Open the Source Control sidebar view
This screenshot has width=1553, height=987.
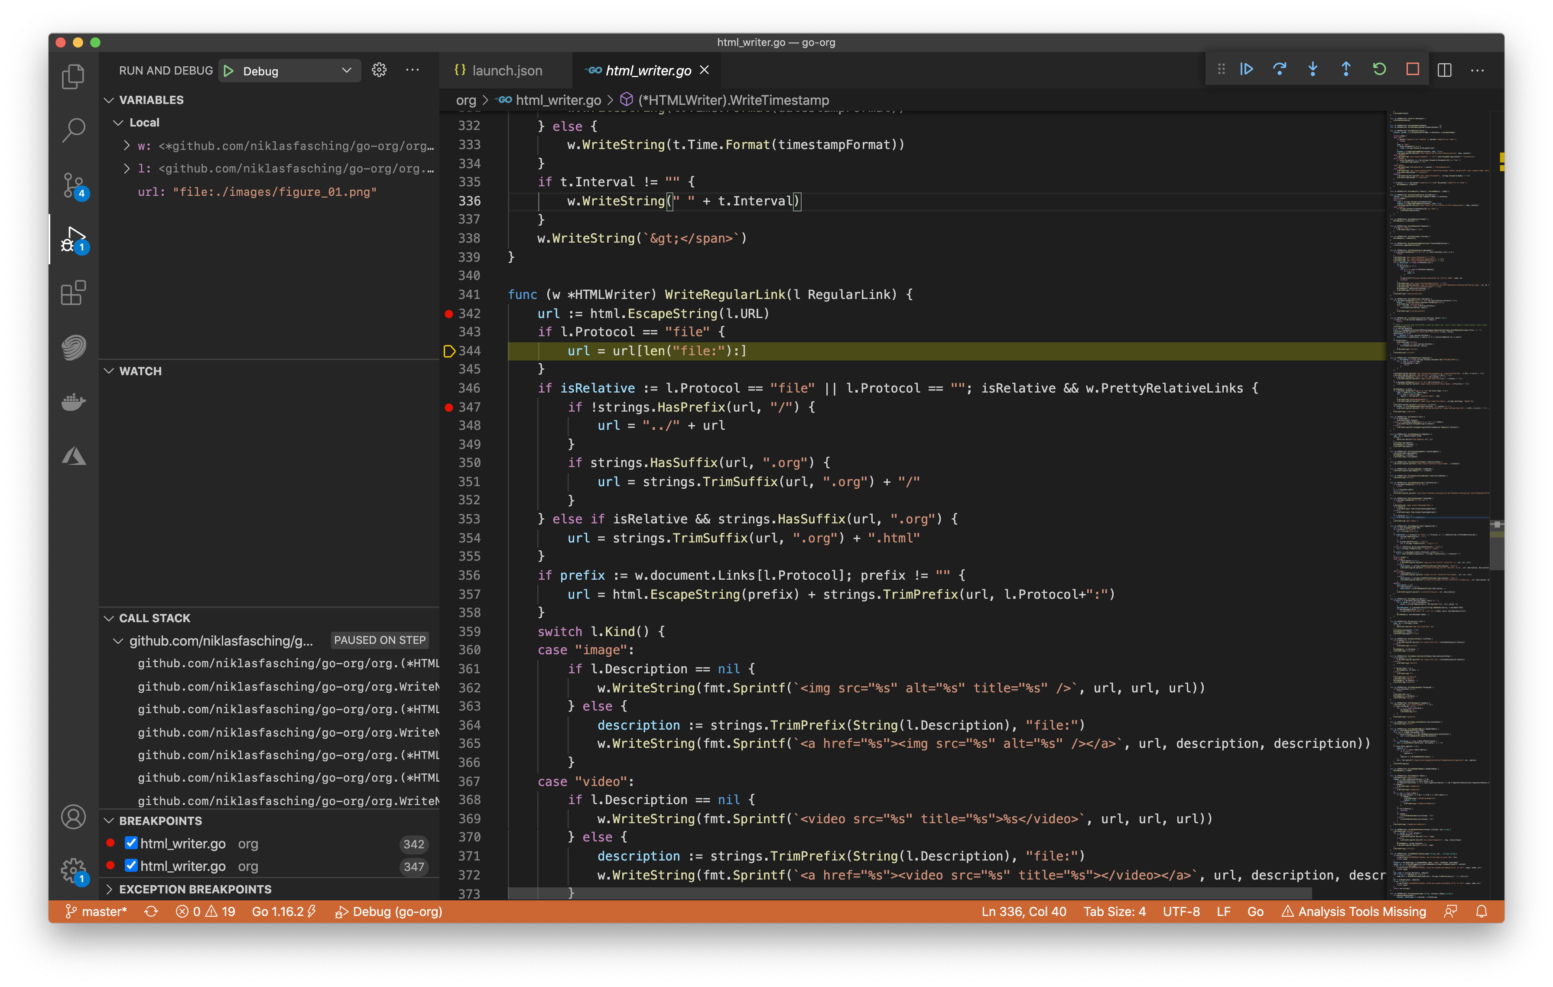[74, 185]
